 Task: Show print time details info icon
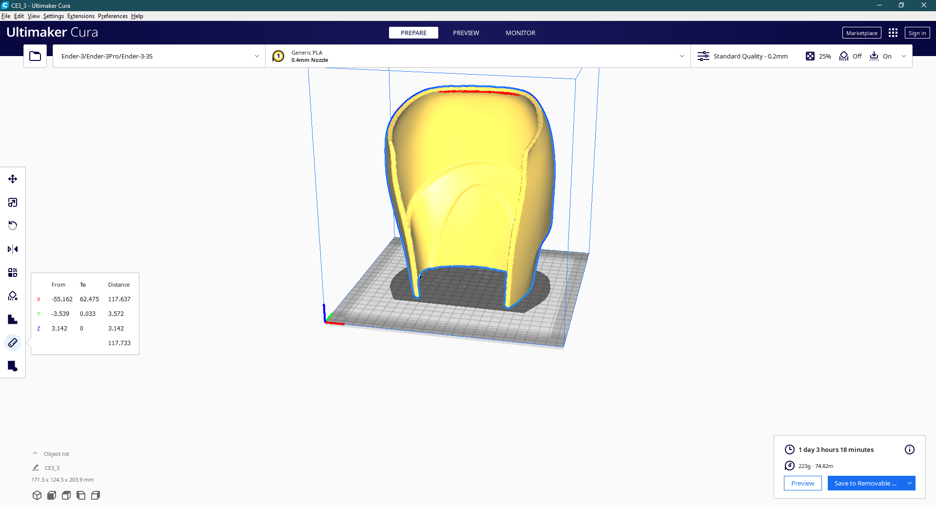coord(910,449)
